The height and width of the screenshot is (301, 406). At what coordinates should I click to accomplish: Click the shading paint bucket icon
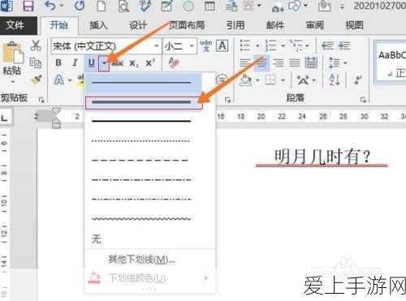[x=246, y=80]
